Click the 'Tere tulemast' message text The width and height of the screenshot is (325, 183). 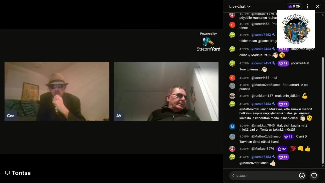pos(249,69)
